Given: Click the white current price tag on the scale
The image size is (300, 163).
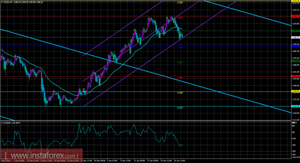Looking at the screenshot, I should [x=295, y=37].
